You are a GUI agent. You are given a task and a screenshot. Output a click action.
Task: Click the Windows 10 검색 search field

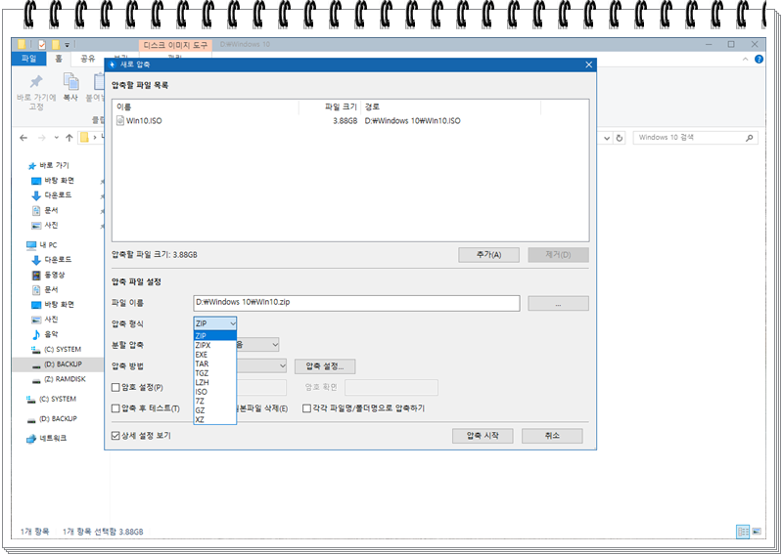695,138
